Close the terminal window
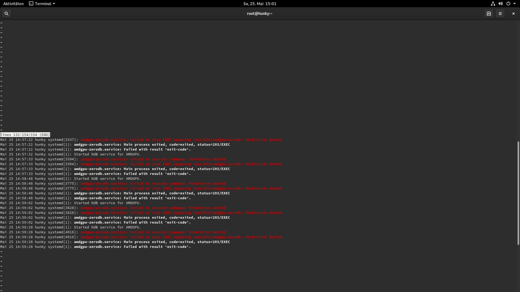 coord(513,14)
